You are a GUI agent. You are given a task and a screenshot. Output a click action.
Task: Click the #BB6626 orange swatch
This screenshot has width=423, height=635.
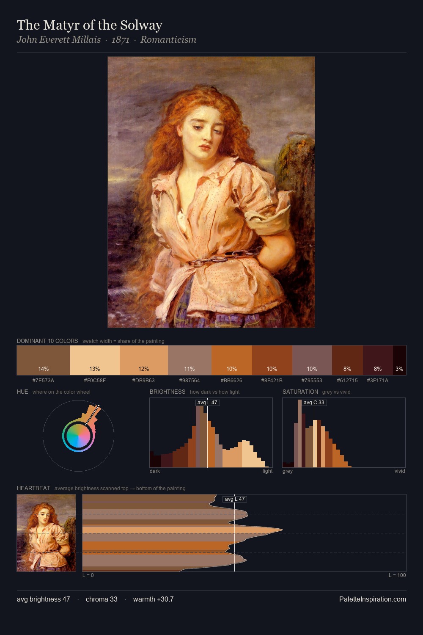232,360
